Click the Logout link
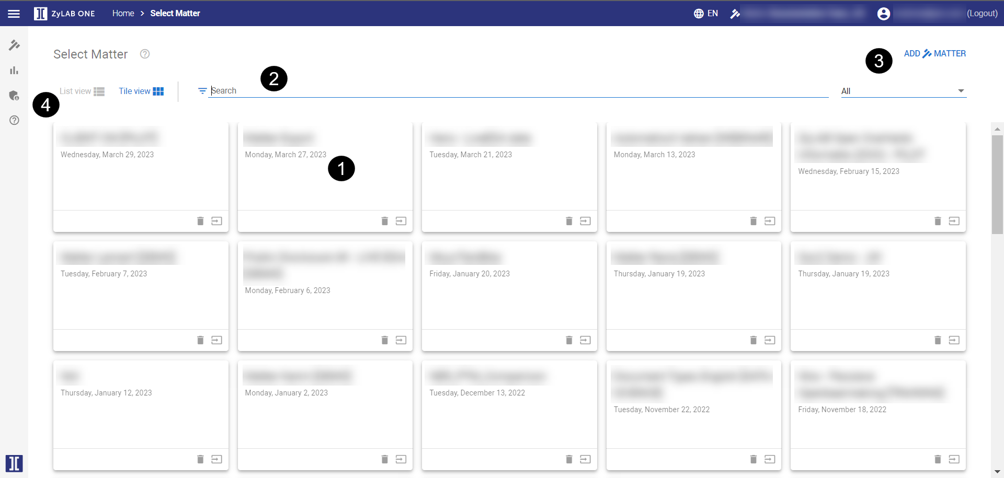Screen dimensions: 1004x478 982,14
